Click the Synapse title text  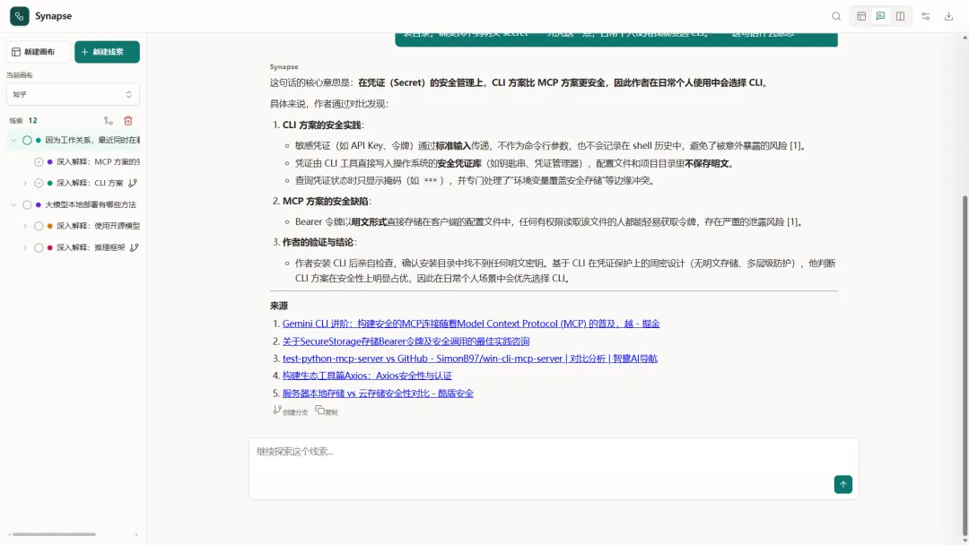pos(53,16)
